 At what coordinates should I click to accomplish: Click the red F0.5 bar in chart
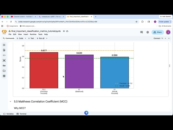pyautogui.click(x=44, y=70)
